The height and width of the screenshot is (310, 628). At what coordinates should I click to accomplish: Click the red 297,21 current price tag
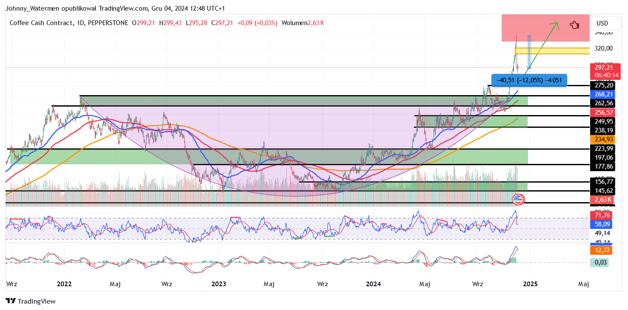point(604,68)
